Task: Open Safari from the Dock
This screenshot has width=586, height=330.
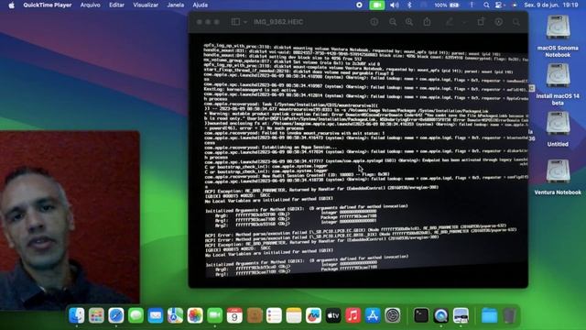Action: click(x=116, y=315)
